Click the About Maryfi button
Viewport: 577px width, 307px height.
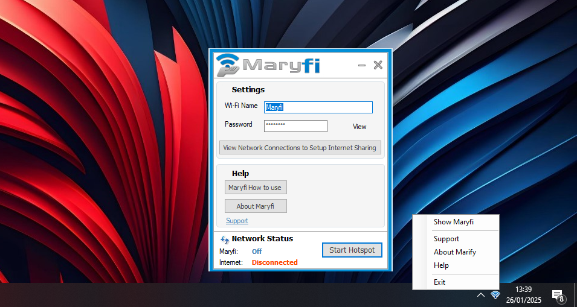(x=256, y=206)
